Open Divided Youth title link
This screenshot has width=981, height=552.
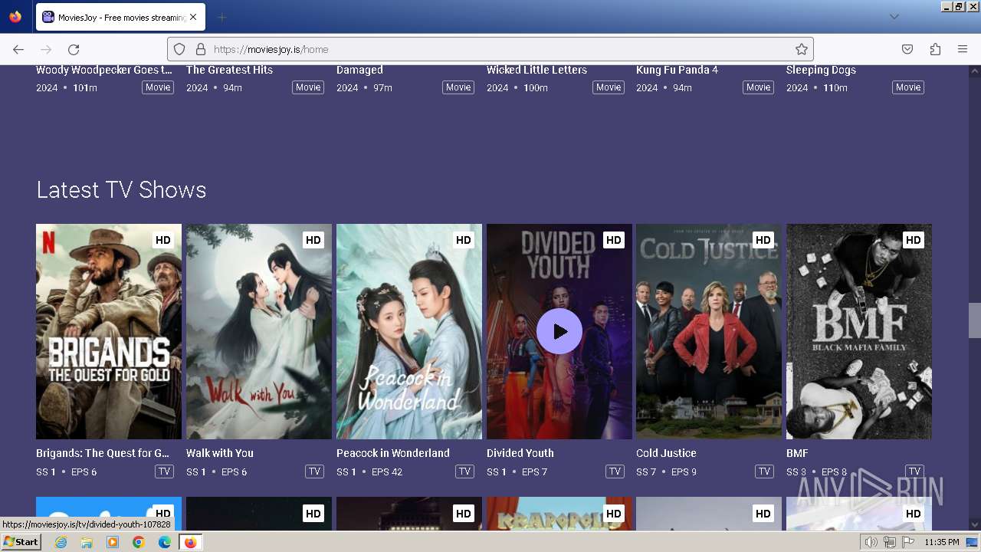[x=520, y=453]
